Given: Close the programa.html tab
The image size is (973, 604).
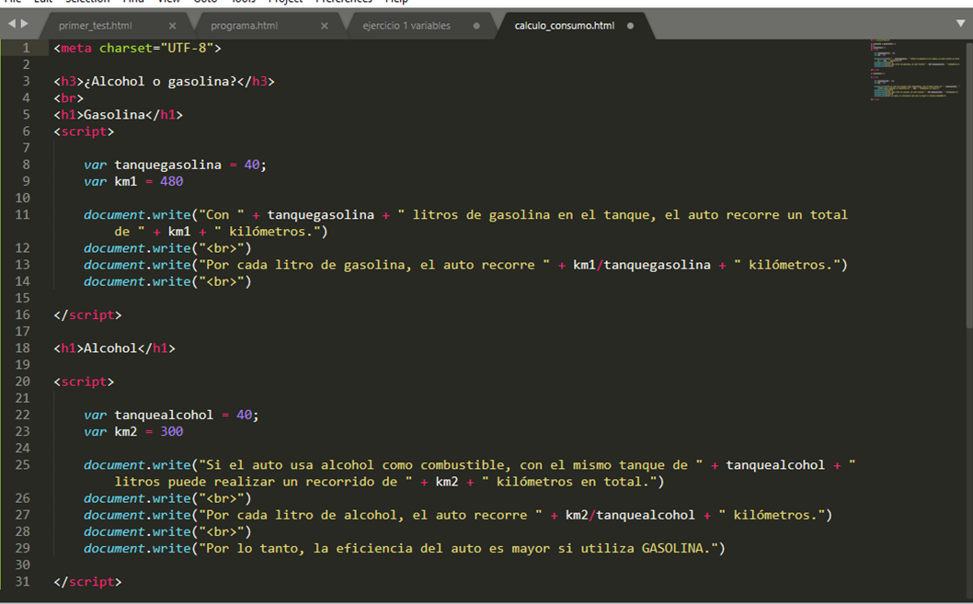Looking at the screenshot, I should tap(325, 26).
